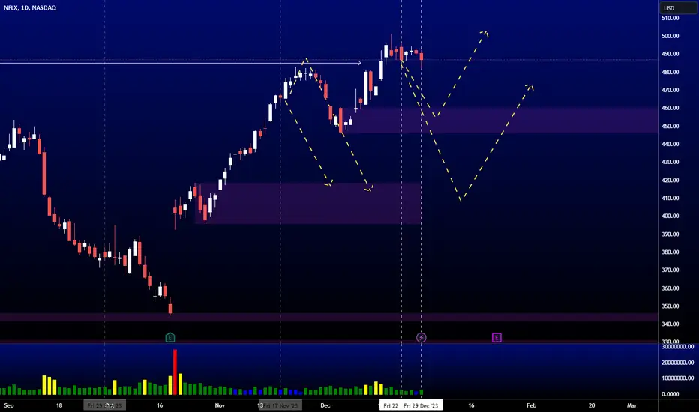Click the 30000000.00 volume axis label
This screenshot has height=412, width=699.
point(677,347)
